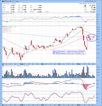Click the 800K volume axis label

coord(98,67)
